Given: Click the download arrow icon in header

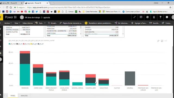Looking at the screenshot, I should pyautogui.click(x=154, y=17).
